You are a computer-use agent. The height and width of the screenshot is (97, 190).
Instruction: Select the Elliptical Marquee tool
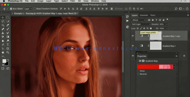coord(8,18)
